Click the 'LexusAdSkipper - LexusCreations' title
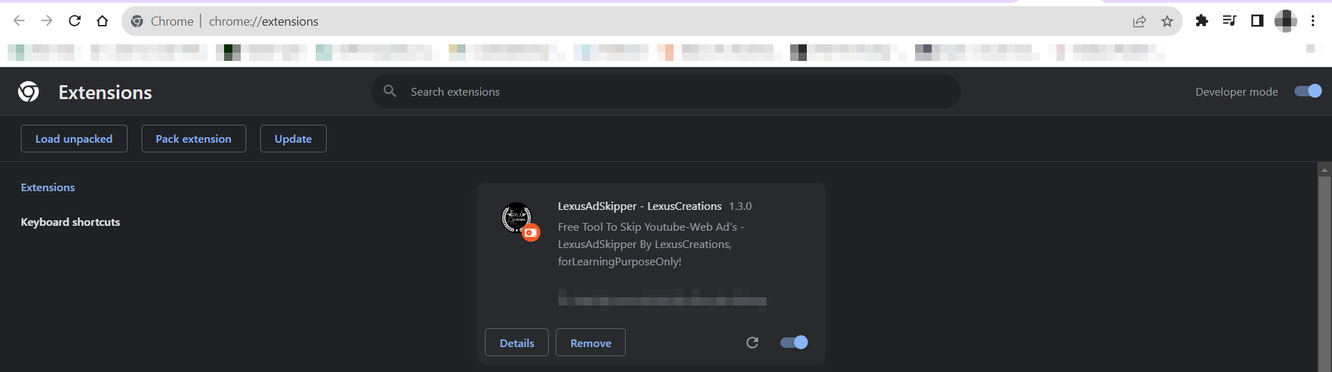 click(x=640, y=206)
